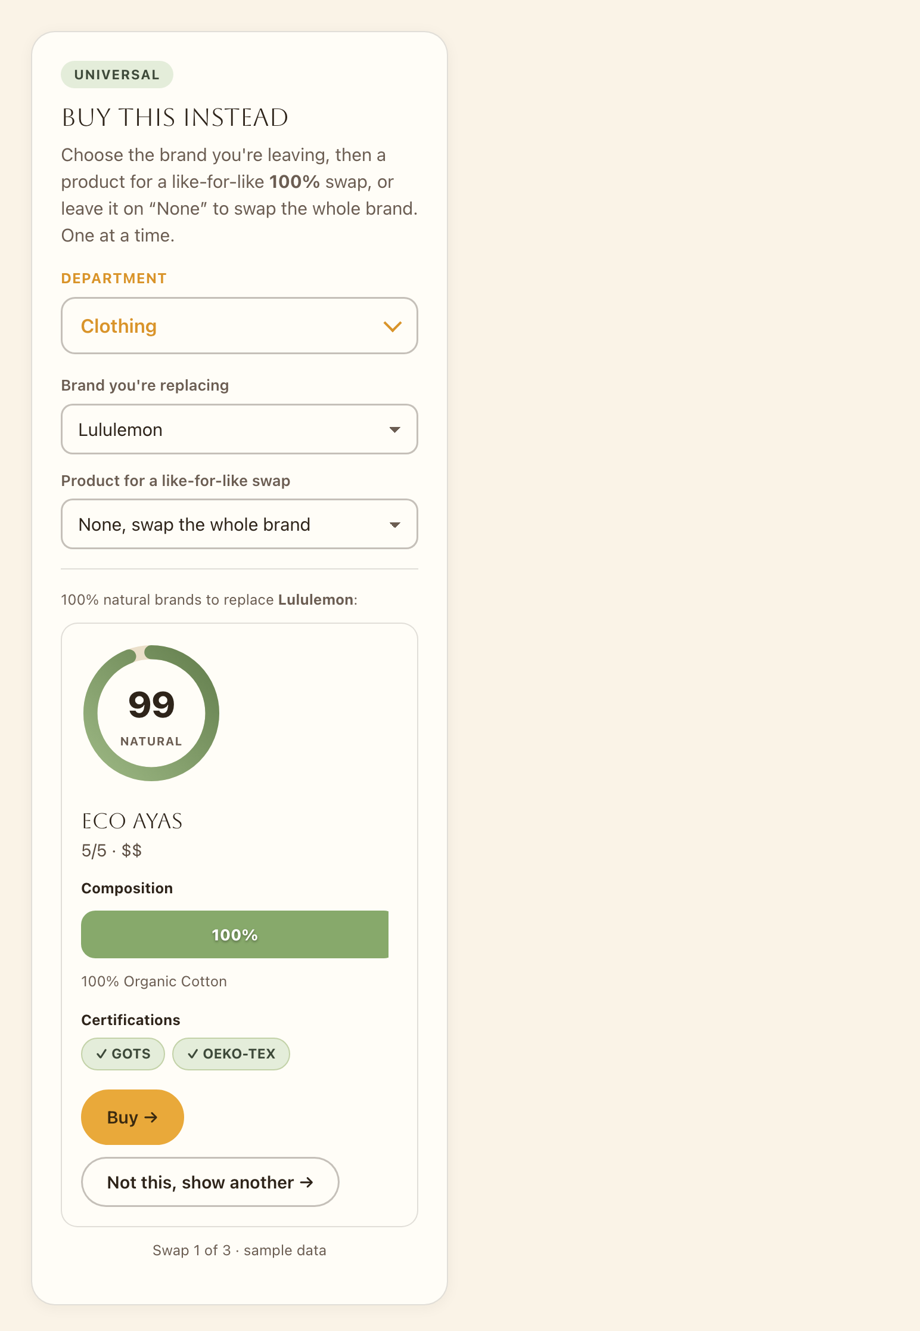This screenshot has width=920, height=1331.
Task: Click 'Swap 1 of 3 · sample data' text
Action: 240,1250
